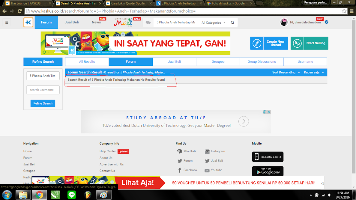The width and height of the screenshot is (356, 200).
Task: Open the Kapan saja dropdown
Action: [x=314, y=73]
